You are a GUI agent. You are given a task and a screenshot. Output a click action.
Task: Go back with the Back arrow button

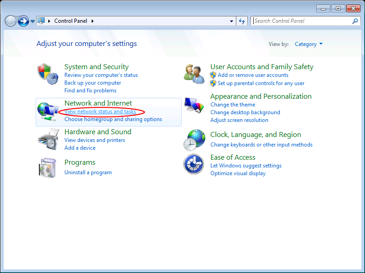10,21
